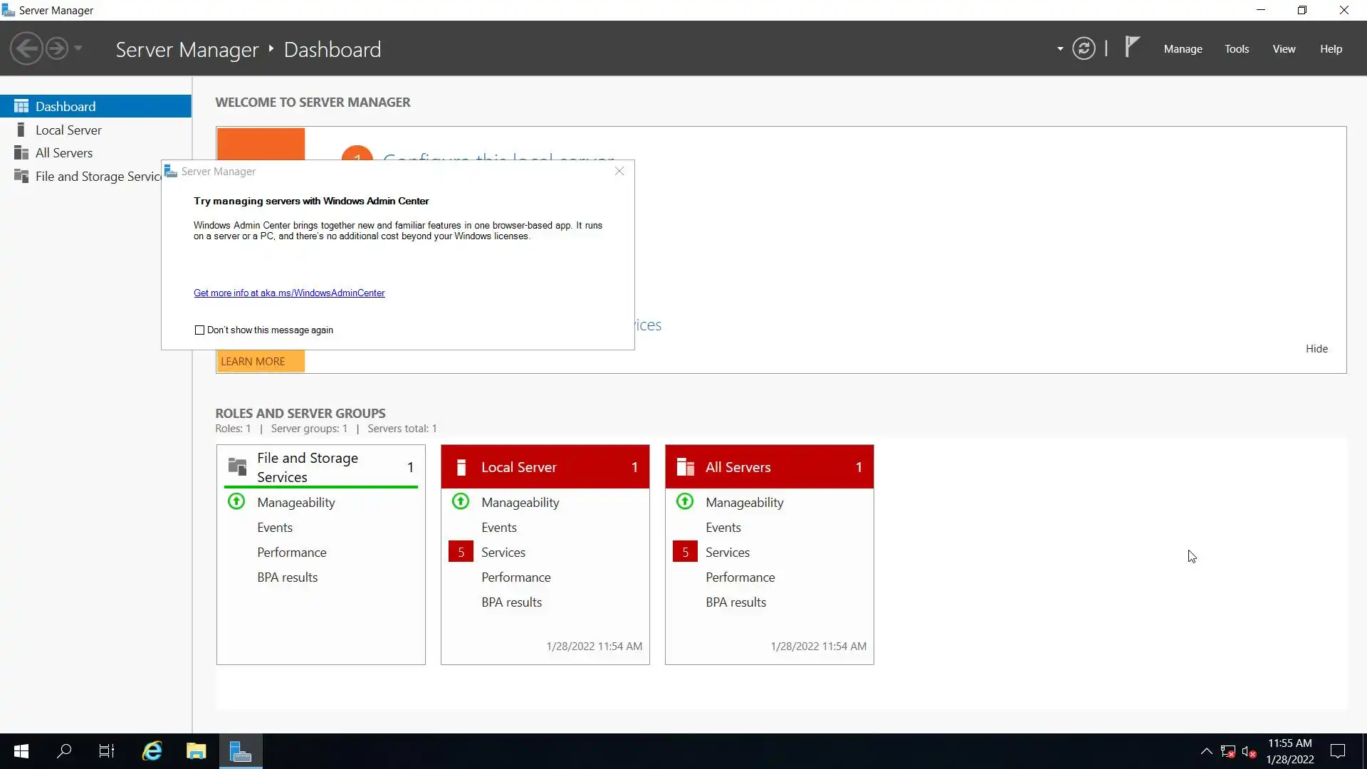The width and height of the screenshot is (1367, 769).
Task: Open the Tools menu
Action: pyautogui.click(x=1237, y=48)
